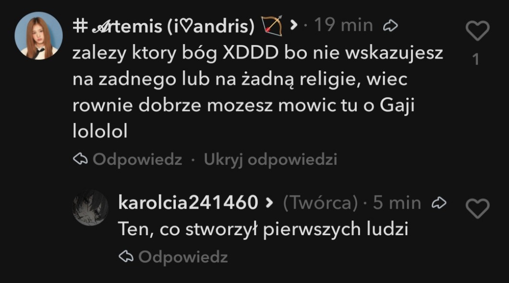The height and width of the screenshot is (283, 509).
Task: Click the like count 1 under the heart
Action: [476, 59]
